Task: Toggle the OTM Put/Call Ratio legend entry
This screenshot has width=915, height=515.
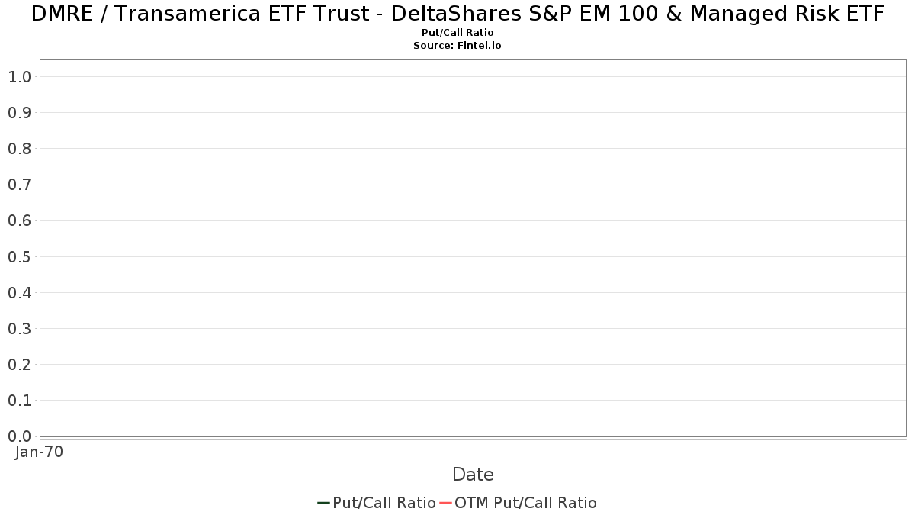Action: tap(518, 503)
